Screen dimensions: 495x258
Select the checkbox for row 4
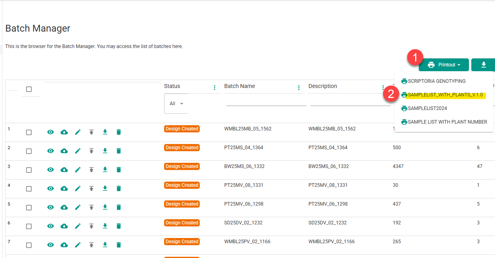point(29,189)
